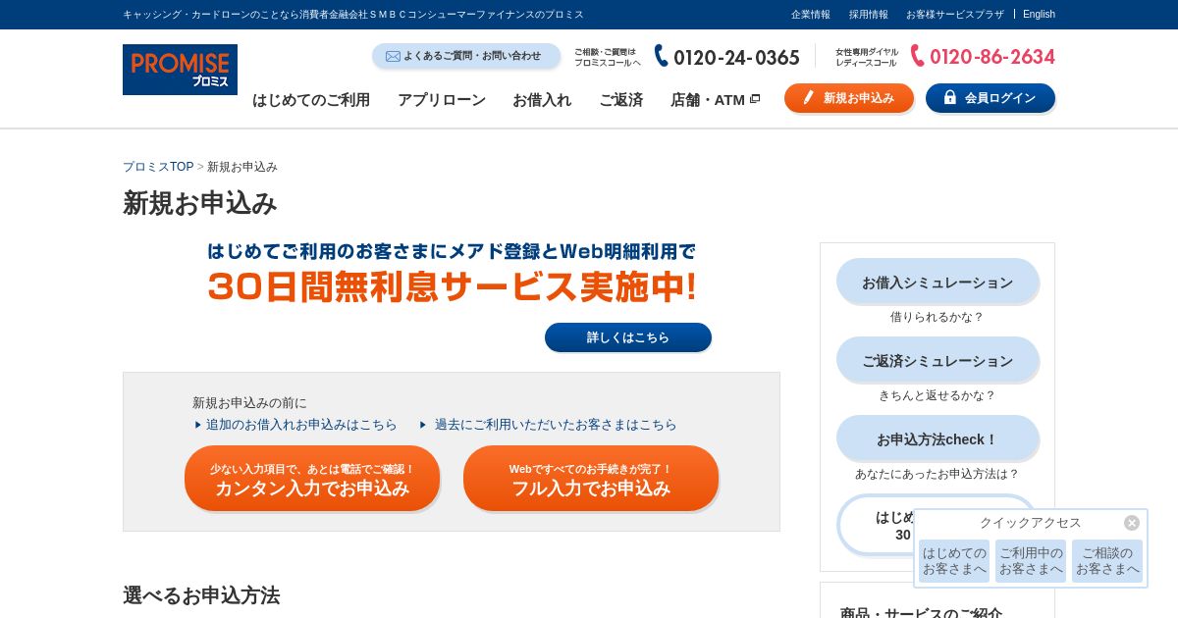The image size is (1178, 618).
Task: Close the クイックアクセス panel
Action: click(1132, 523)
